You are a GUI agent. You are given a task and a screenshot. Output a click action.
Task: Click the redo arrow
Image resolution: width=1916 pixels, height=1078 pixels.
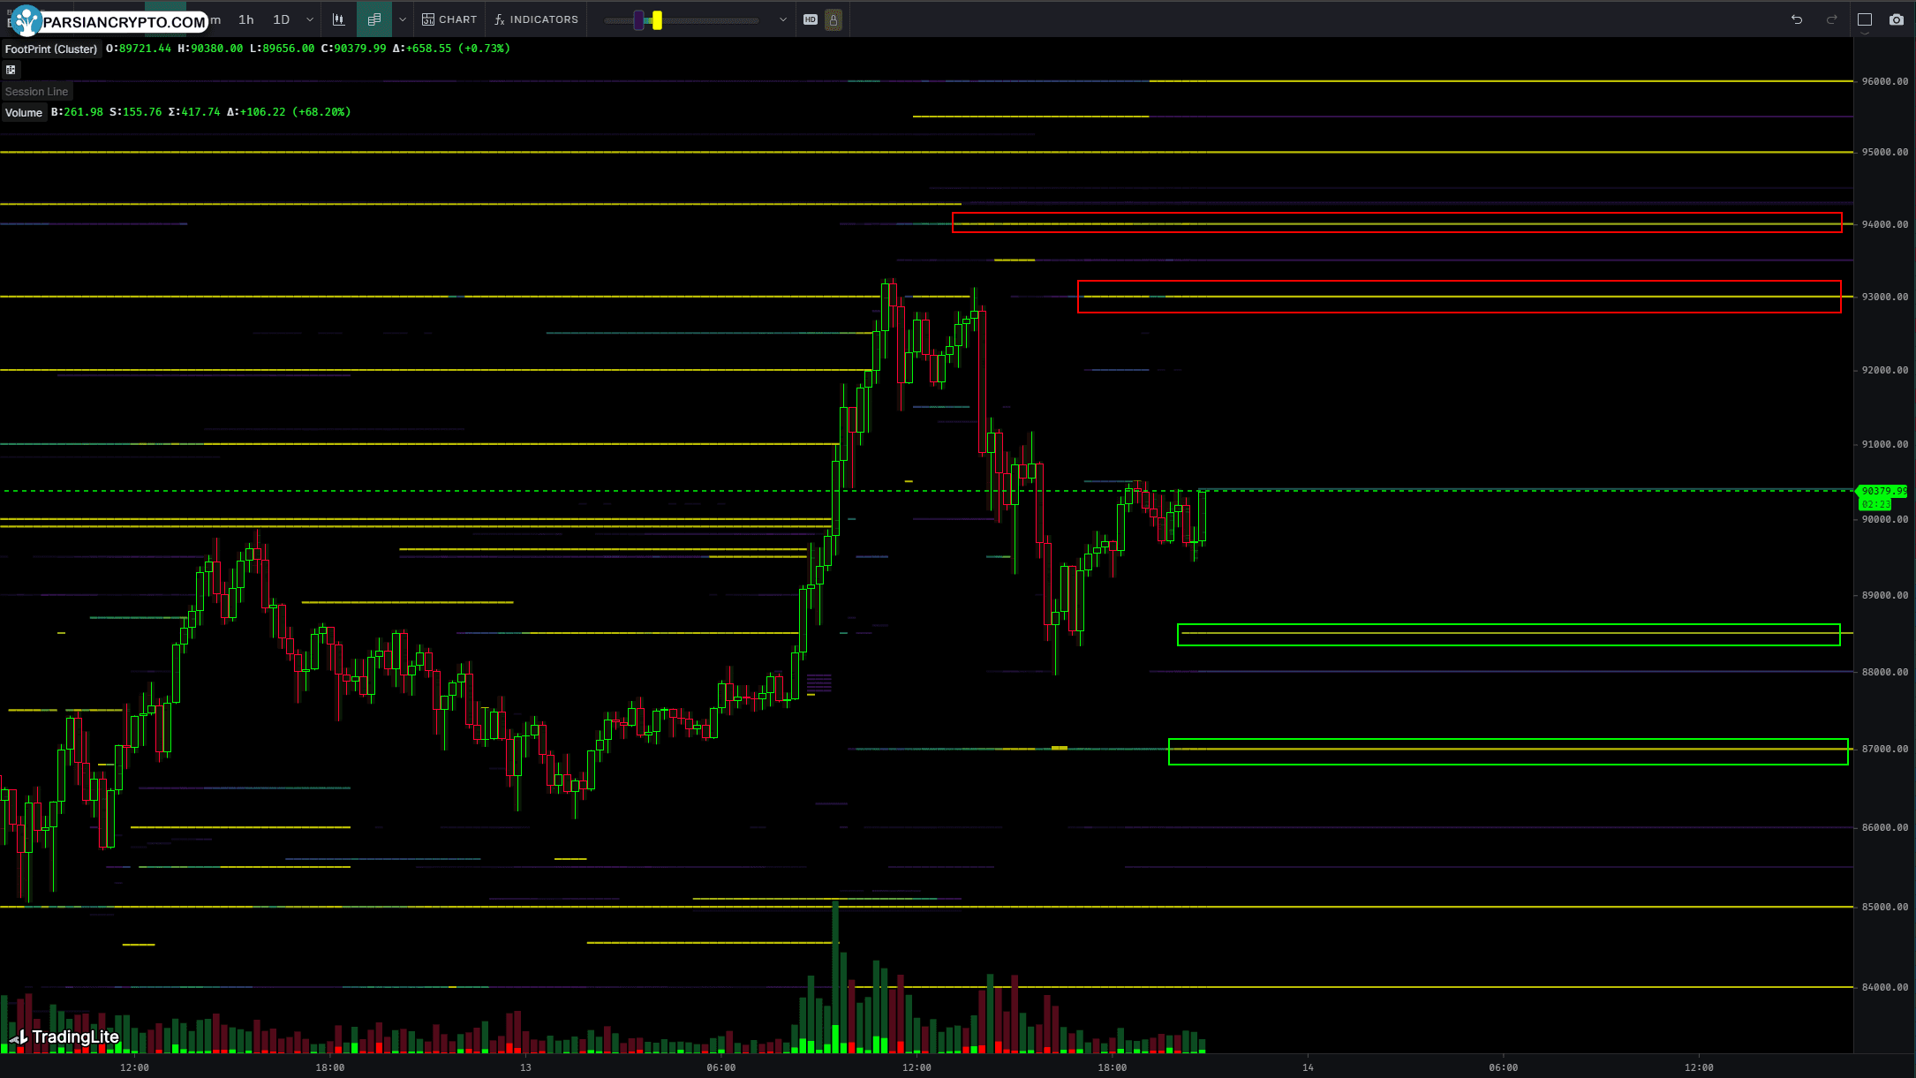(1832, 19)
